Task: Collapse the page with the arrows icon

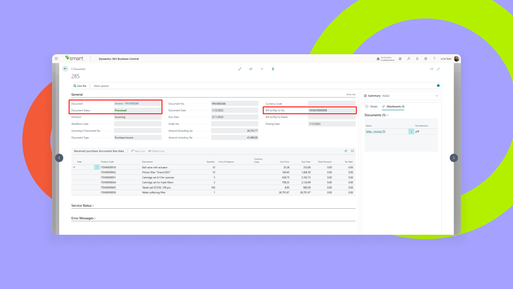Action: (438, 69)
